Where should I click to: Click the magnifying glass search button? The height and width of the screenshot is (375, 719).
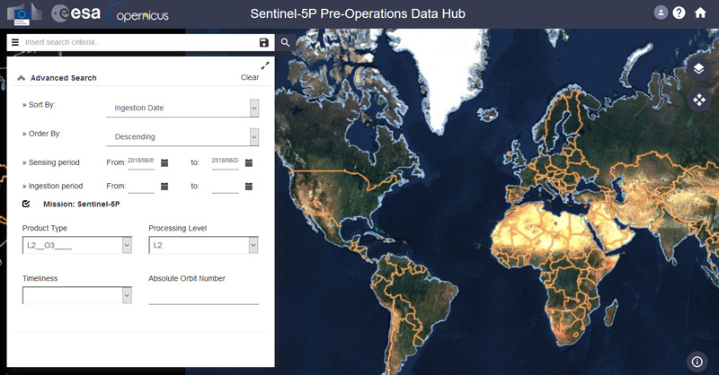click(x=285, y=42)
